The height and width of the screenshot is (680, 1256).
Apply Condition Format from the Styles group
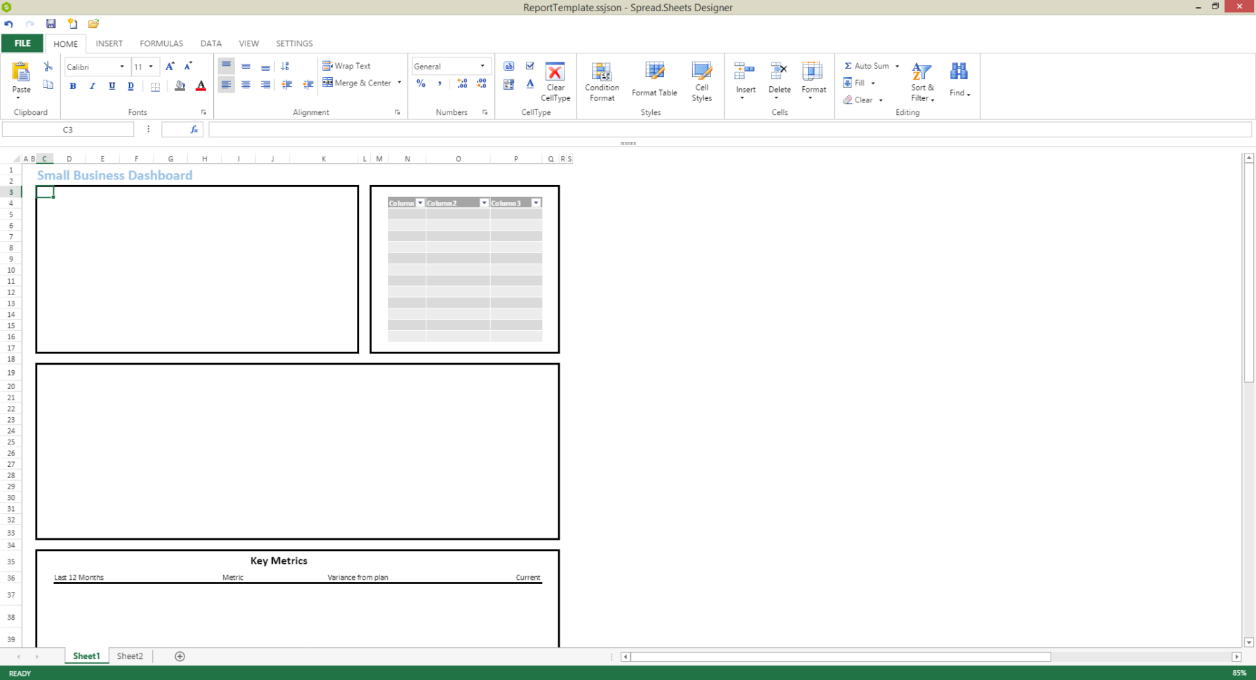602,82
